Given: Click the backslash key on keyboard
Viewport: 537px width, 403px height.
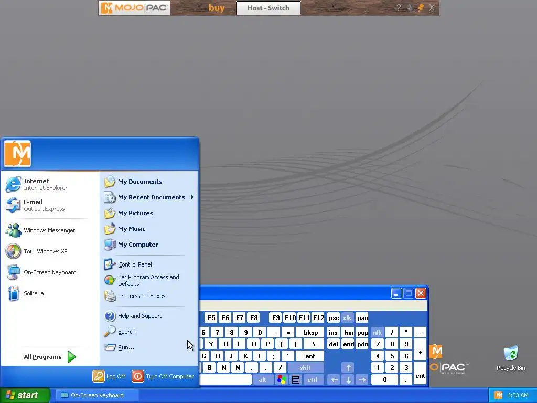Looking at the screenshot, I should point(314,344).
